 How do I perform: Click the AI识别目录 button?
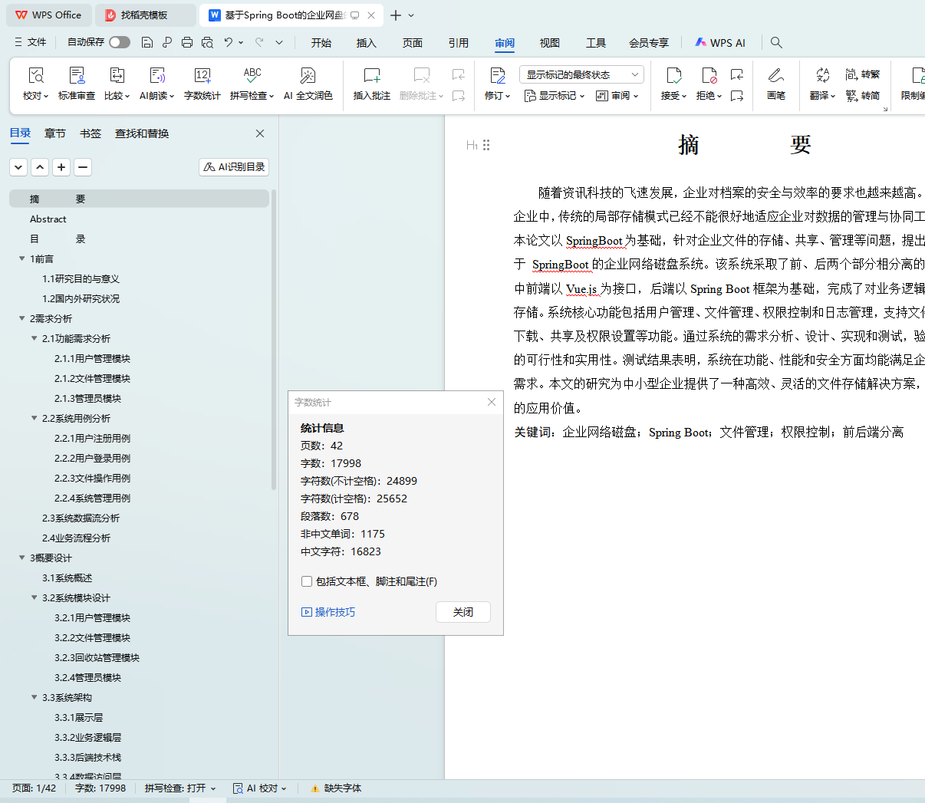pyautogui.click(x=234, y=166)
